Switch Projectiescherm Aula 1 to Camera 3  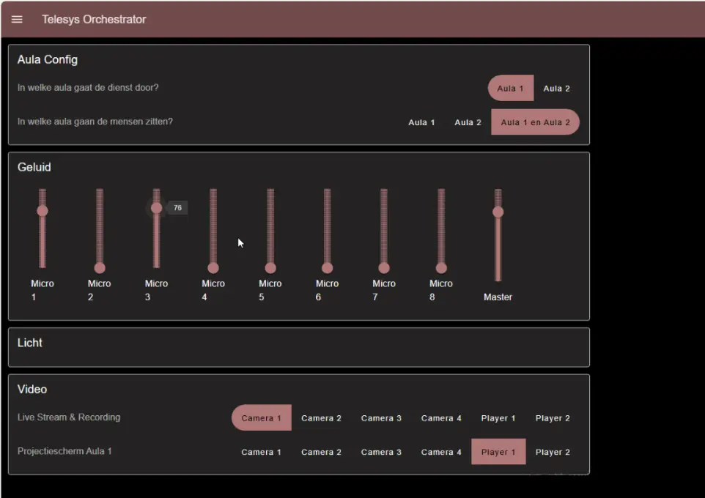(381, 452)
